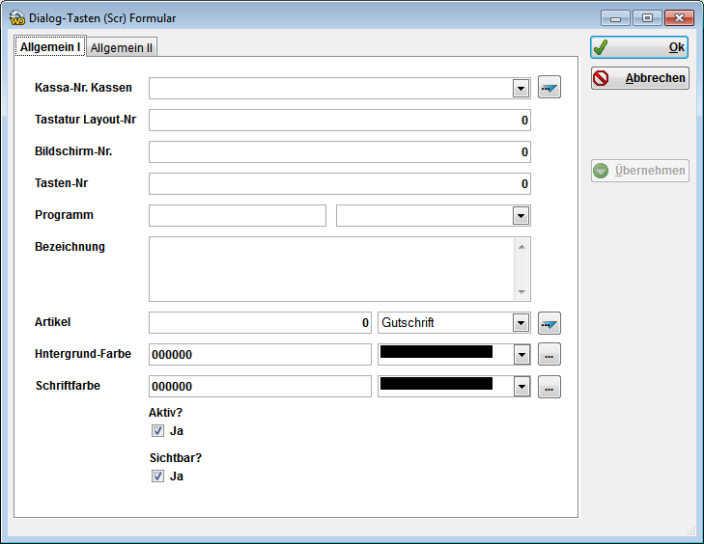Screen dimensions: 704x544
Task: Click Bezeichnung scrollbar down arrow
Action: pyautogui.click(x=521, y=292)
